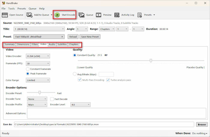The image size is (210, 137).
Task: Switch to the Subtitles tab
Action: click(x=62, y=44)
